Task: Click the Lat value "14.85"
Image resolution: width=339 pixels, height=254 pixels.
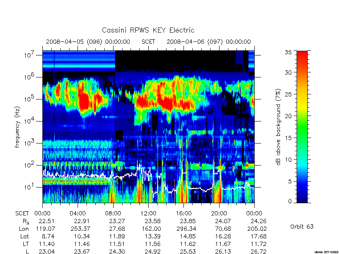Action: [x=188, y=237]
